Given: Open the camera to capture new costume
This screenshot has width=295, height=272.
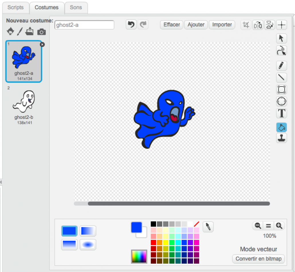Looking at the screenshot, I should [42, 32].
